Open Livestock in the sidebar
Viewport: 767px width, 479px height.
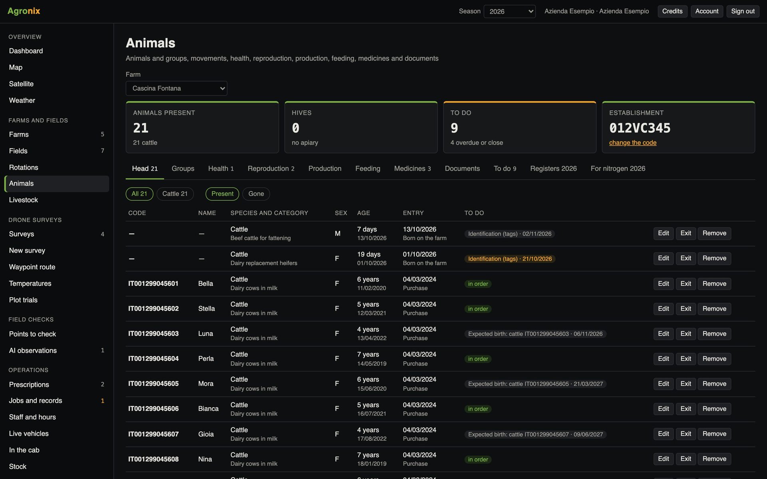pyautogui.click(x=57, y=200)
